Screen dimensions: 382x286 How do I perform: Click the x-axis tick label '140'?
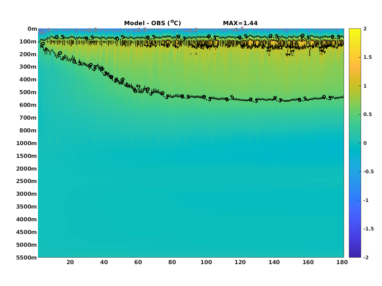274,262
